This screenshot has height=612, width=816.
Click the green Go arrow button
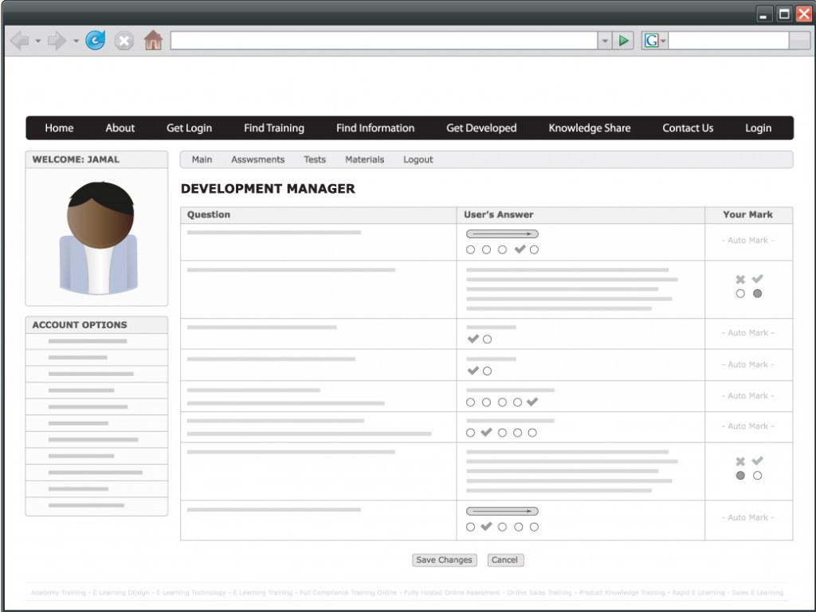(x=623, y=41)
